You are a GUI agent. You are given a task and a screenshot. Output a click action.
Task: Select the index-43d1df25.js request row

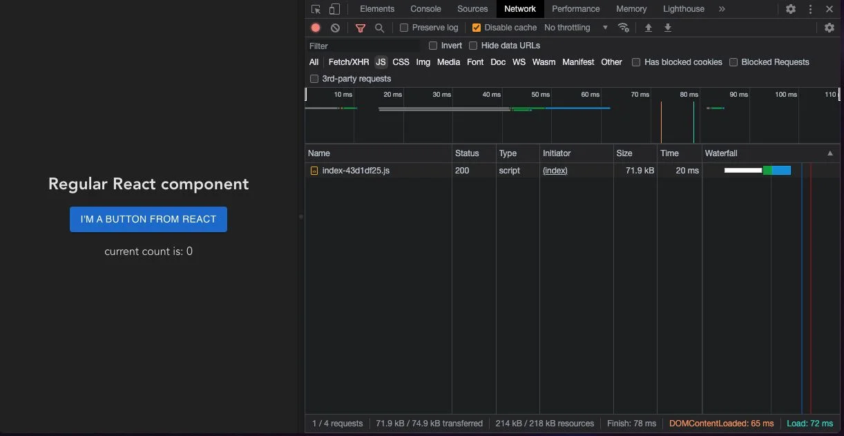pos(573,171)
